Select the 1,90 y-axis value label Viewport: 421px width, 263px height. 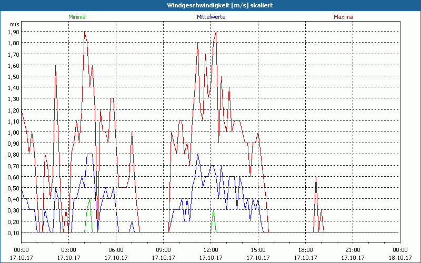click(x=13, y=32)
